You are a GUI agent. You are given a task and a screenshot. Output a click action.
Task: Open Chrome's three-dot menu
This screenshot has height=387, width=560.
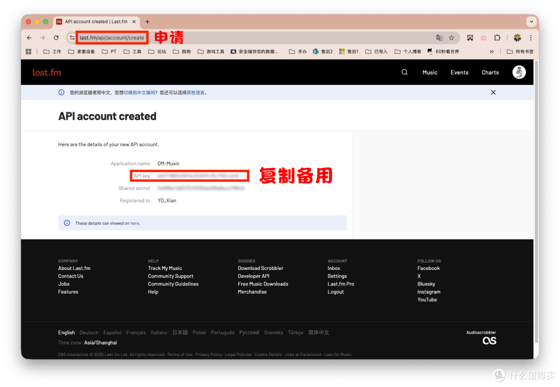530,37
